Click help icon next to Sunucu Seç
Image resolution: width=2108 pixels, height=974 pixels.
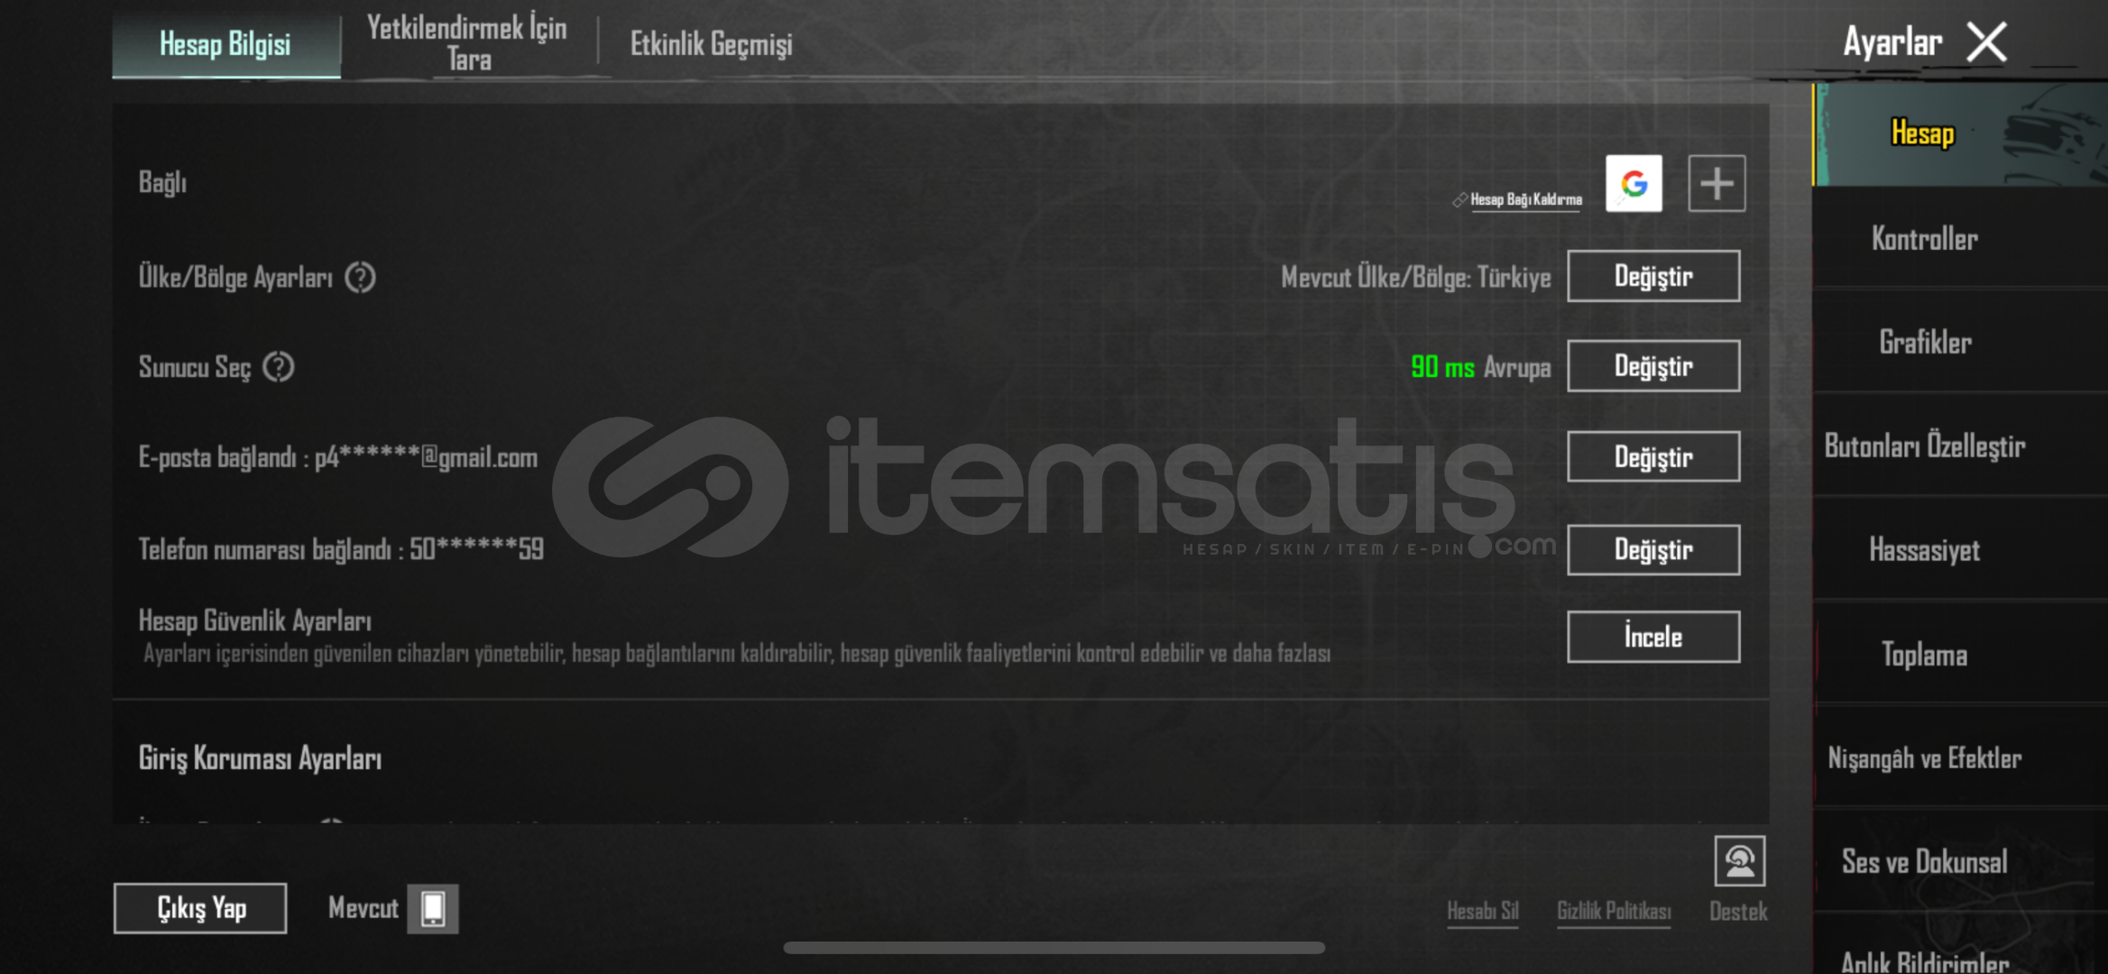pos(279,367)
